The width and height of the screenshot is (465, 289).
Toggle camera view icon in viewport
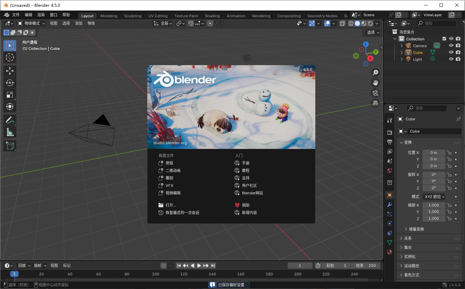click(375, 93)
